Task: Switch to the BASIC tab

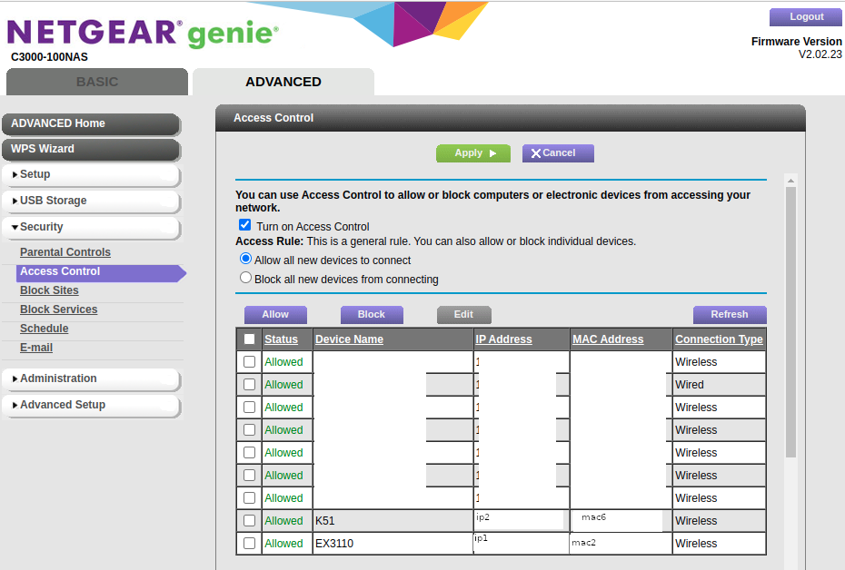Action: 97,82
